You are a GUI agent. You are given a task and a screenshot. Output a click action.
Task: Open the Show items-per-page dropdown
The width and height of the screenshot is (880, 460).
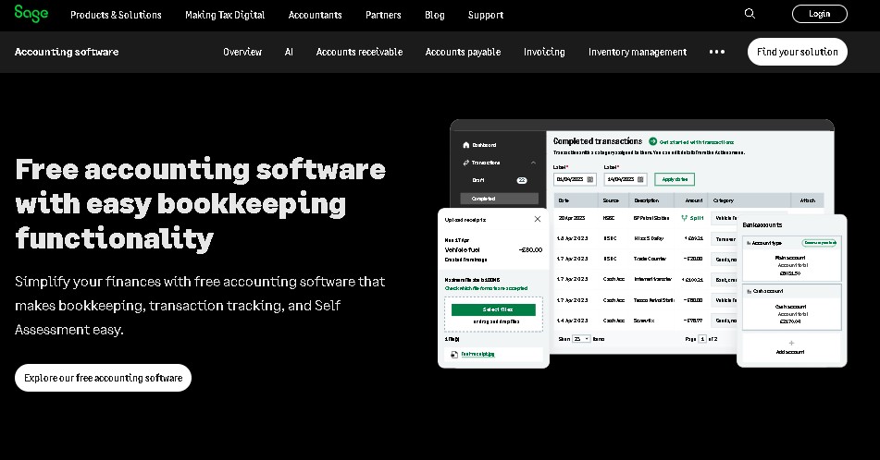pos(581,339)
